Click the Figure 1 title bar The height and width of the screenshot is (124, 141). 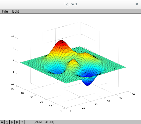[70, 4]
